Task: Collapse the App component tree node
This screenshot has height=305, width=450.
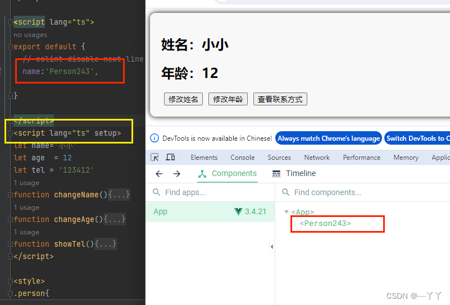Action: coord(287,211)
